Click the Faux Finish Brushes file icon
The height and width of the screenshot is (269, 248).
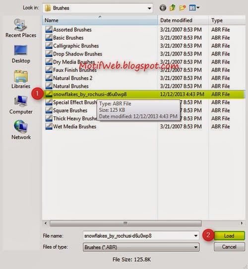[49, 70]
